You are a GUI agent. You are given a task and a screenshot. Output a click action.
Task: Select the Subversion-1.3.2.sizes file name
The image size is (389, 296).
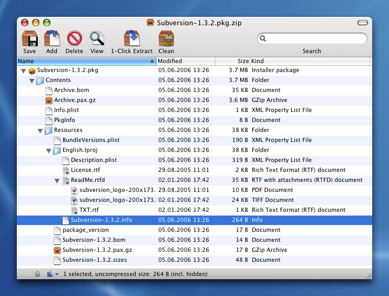pos(95,260)
